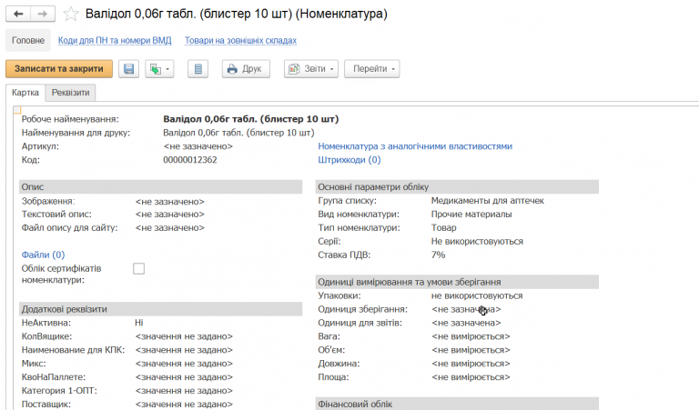Select the code value 00000012362

pyautogui.click(x=190, y=160)
